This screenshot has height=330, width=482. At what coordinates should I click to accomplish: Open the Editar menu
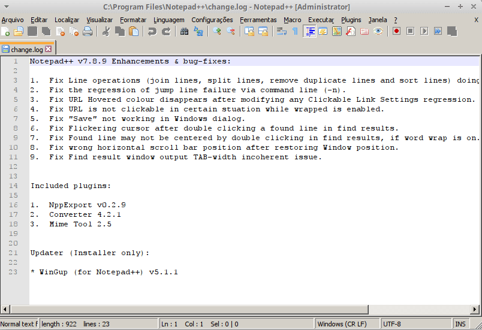coord(39,20)
